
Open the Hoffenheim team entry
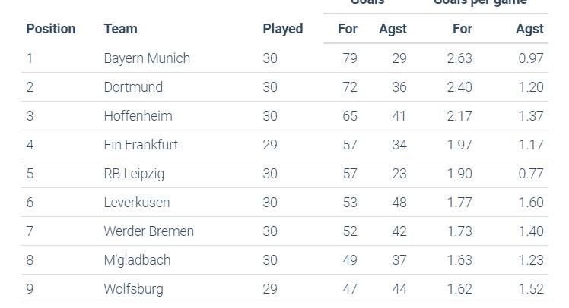pyautogui.click(x=138, y=116)
